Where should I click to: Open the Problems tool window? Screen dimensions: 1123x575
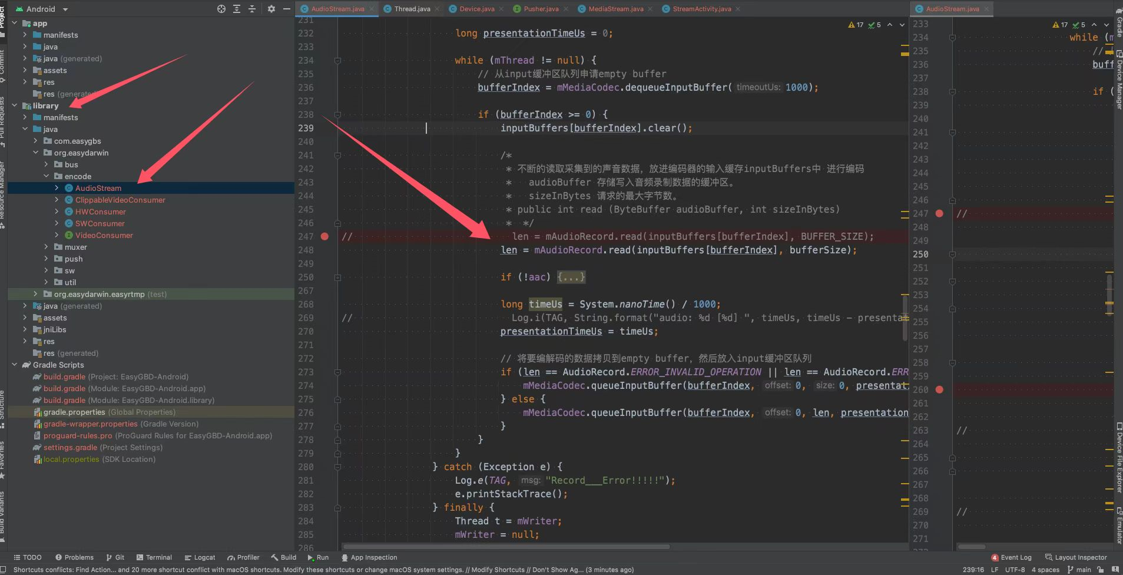click(x=74, y=557)
